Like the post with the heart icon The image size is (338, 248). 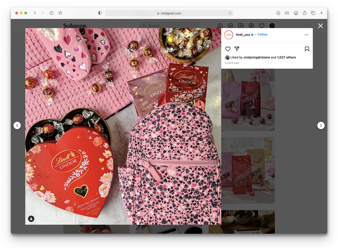pos(228,49)
